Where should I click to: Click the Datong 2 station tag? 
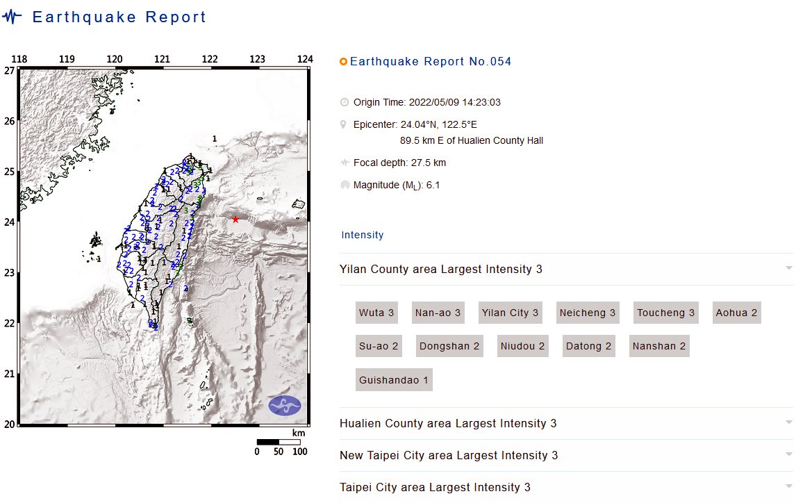click(x=589, y=346)
